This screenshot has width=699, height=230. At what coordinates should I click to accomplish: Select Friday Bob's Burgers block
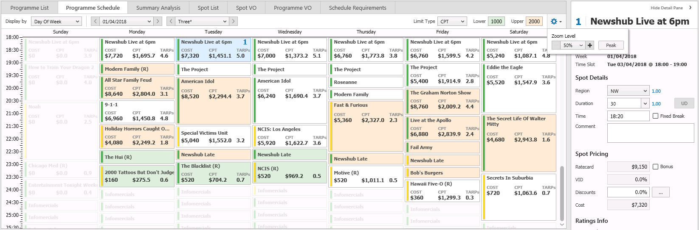tap(443, 173)
